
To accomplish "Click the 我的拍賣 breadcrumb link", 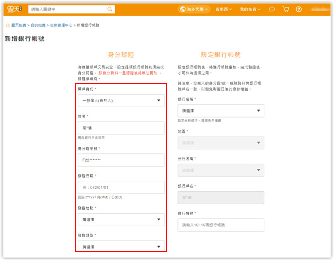I will pos(37,25).
